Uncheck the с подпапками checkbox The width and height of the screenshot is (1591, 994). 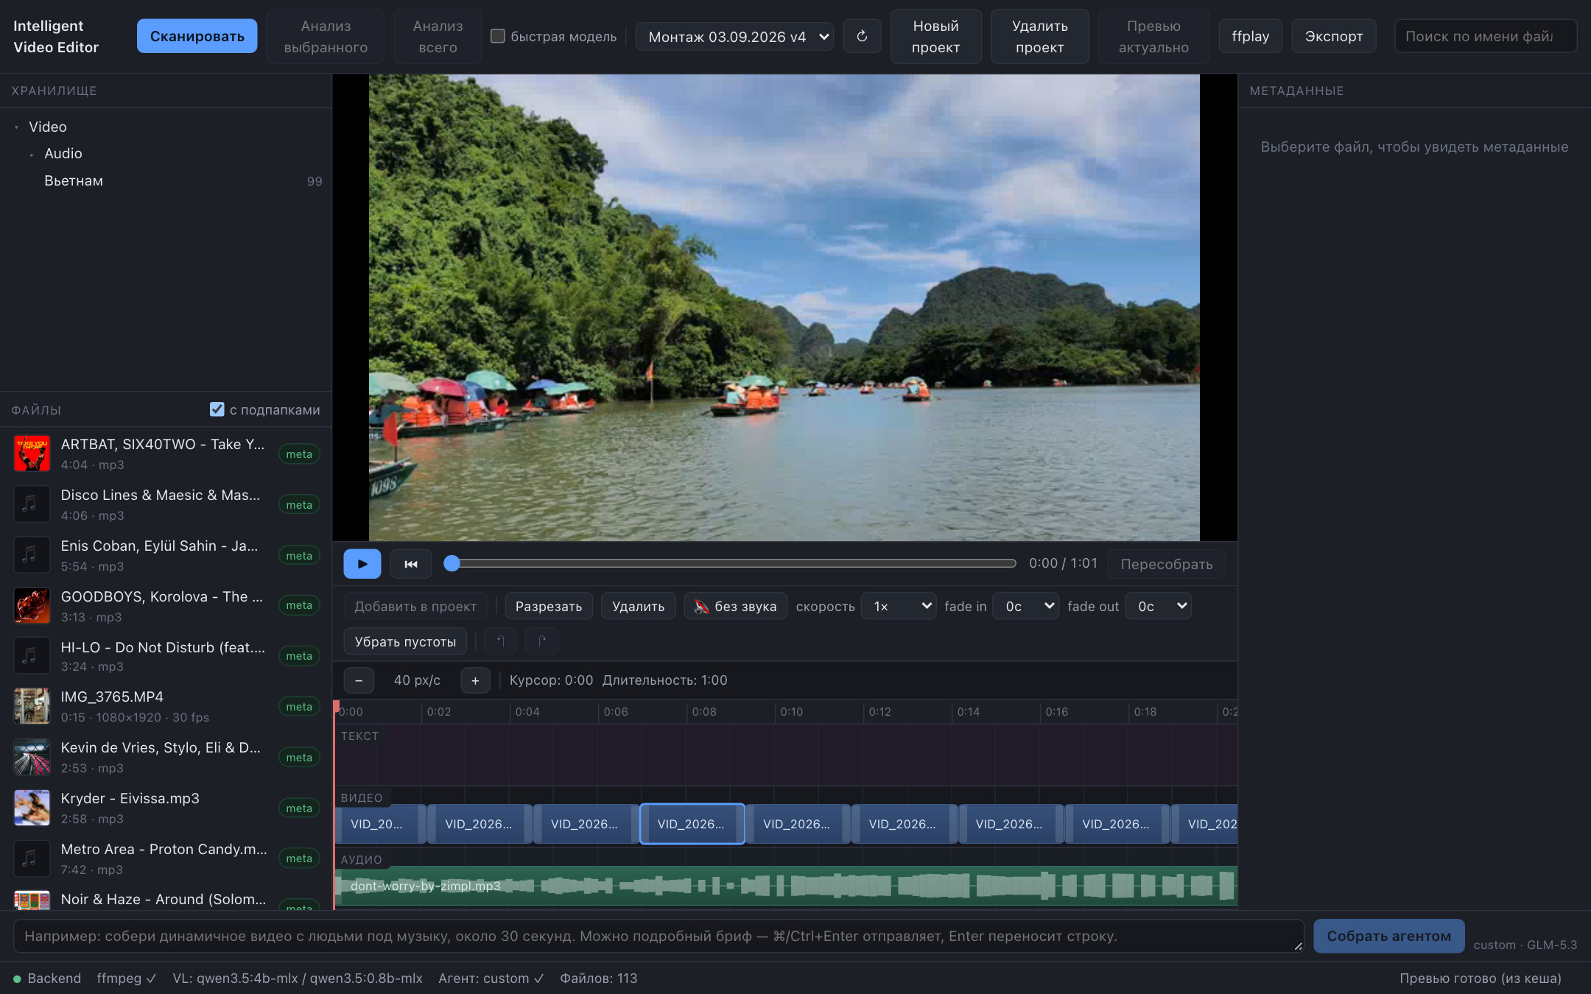[x=217, y=409]
